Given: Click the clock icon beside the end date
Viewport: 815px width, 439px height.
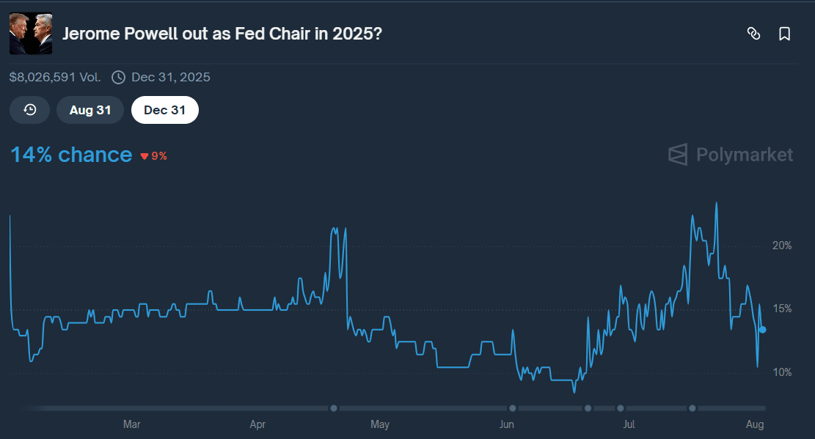Looking at the screenshot, I should click(118, 77).
